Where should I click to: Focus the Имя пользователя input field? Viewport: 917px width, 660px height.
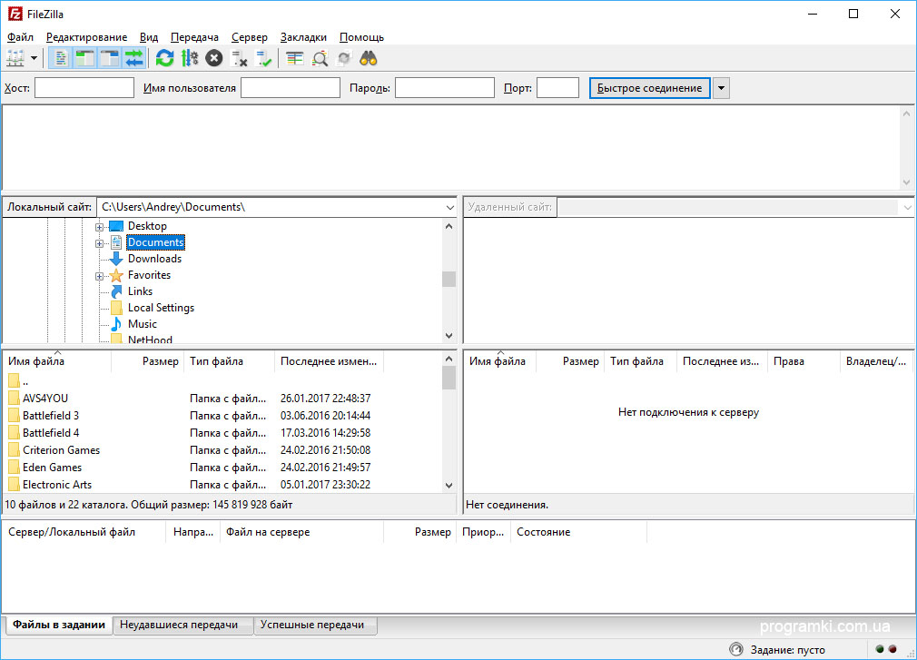coord(290,88)
